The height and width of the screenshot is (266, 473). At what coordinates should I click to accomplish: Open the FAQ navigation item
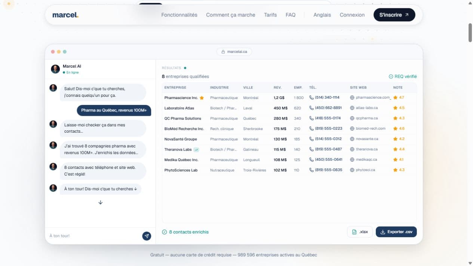click(x=291, y=15)
